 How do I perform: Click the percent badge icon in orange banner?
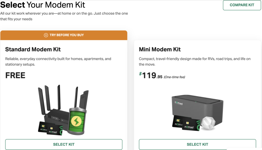46,35
